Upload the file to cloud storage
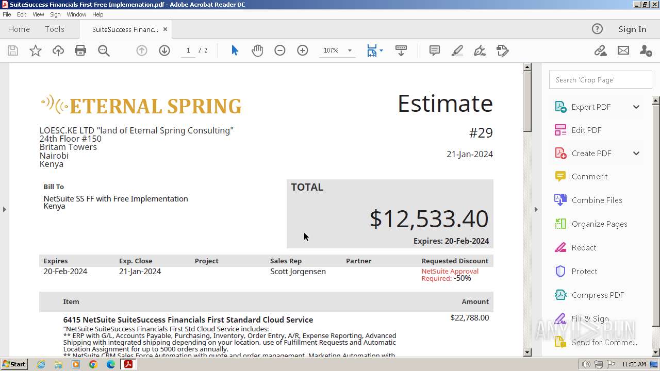Image resolution: width=660 pixels, height=371 pixels. tap(58, 50)
